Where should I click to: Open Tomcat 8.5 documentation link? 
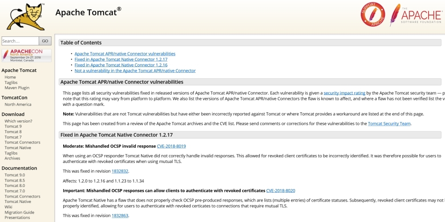15,180
